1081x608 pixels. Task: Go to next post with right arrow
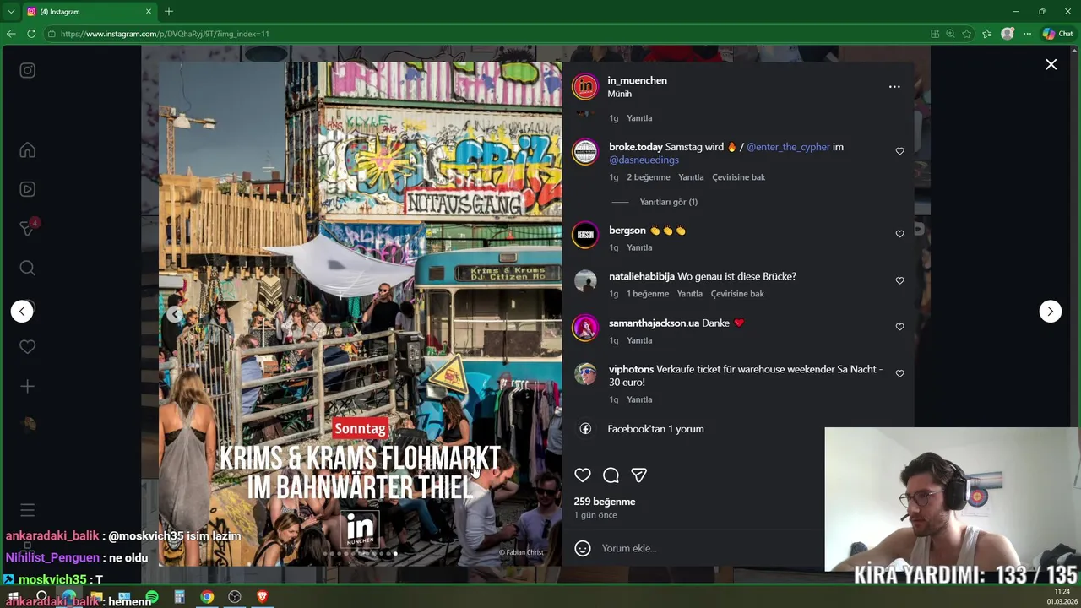point(1050,312)
